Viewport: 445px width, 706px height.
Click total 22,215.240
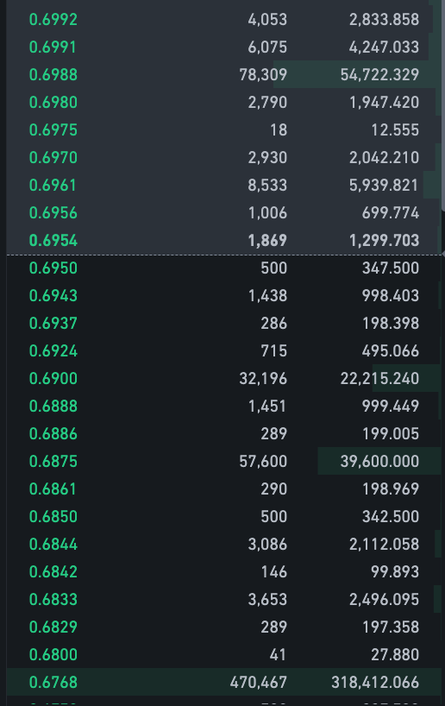(x=379, y=379)
